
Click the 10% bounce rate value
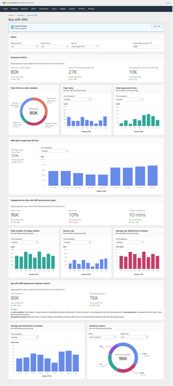pos(73,215)
